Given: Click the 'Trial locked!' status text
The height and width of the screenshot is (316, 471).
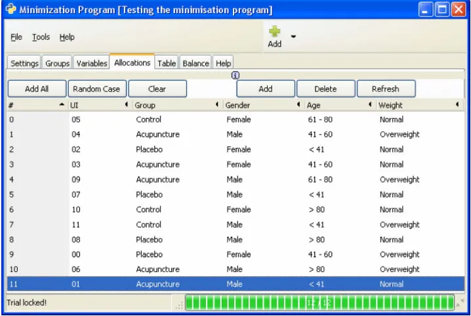Looking at the screenshot, I should tap(26, 302).
